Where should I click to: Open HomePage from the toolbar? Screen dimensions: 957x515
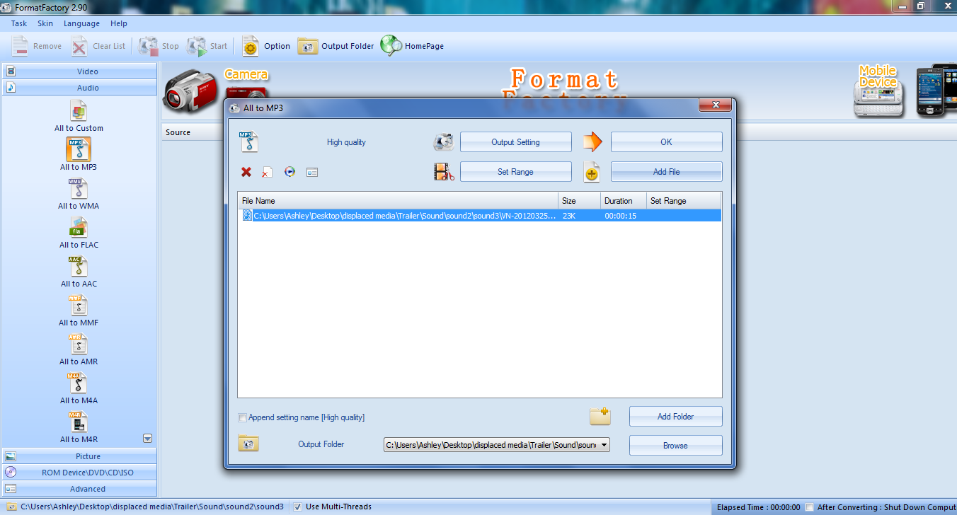[x=412, y=46]
